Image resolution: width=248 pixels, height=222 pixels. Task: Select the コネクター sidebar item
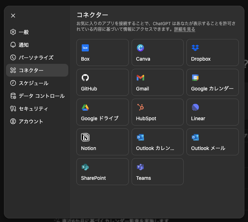(37, 70)
